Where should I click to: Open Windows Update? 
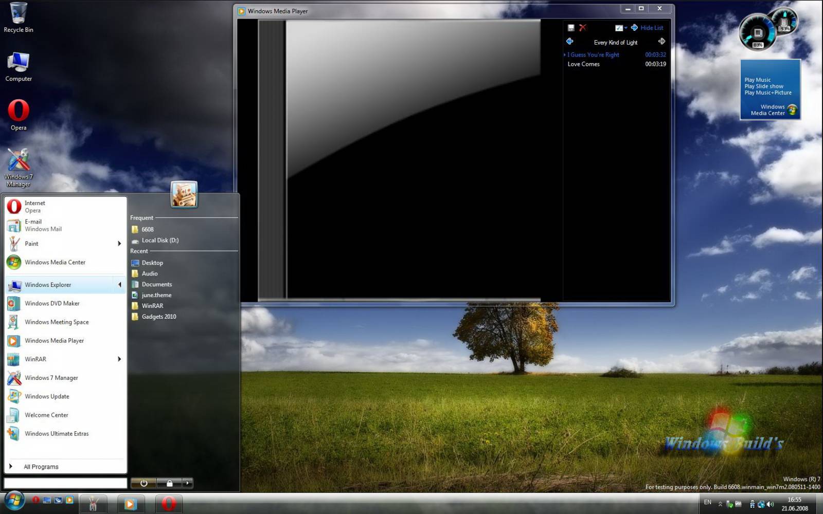pos(66,396)
